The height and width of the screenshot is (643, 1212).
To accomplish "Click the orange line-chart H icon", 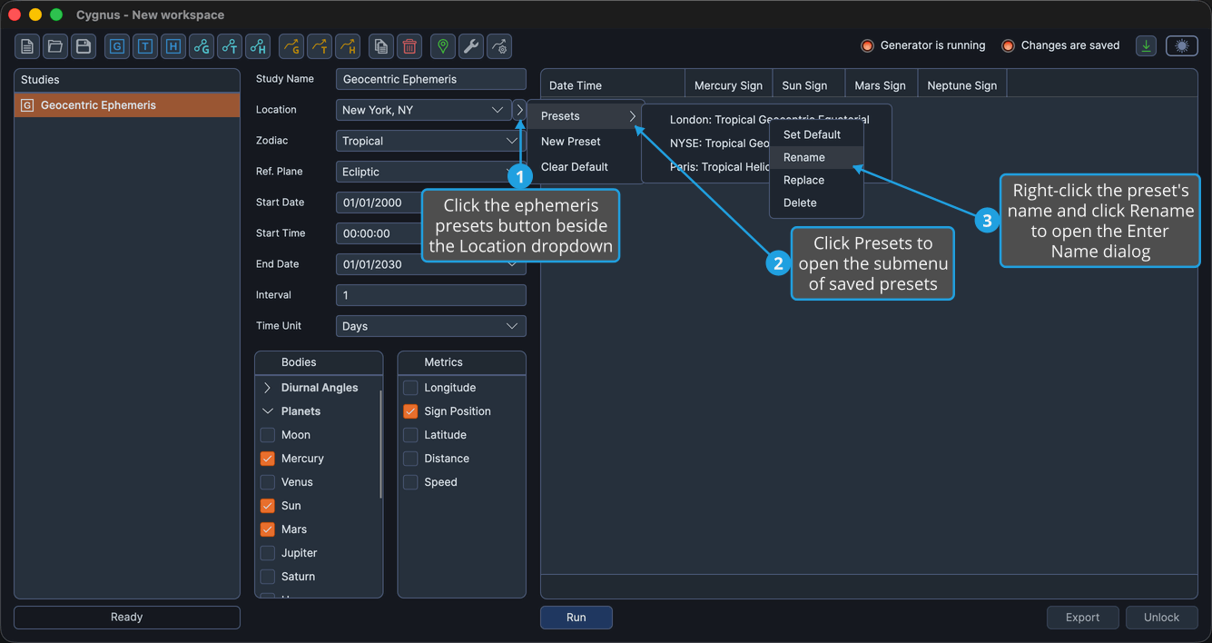I will pyautogui.click(x=348, y=46).
